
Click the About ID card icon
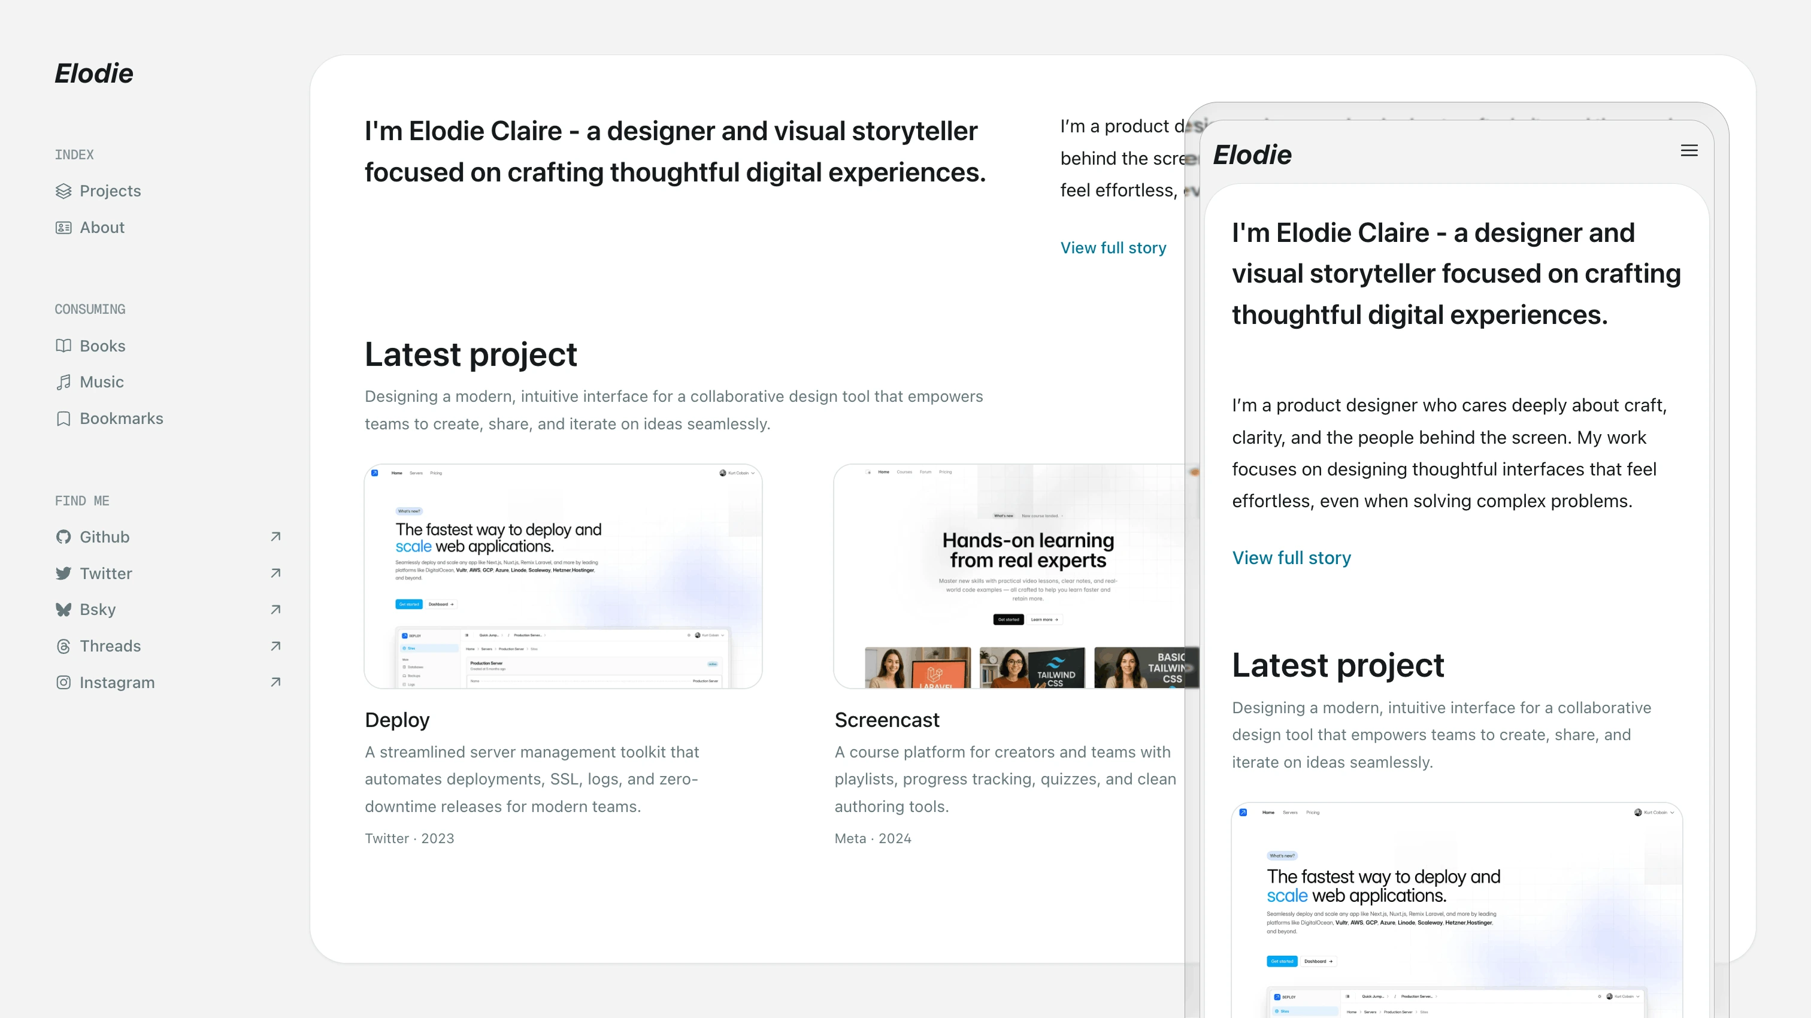(x=63, y=228)
